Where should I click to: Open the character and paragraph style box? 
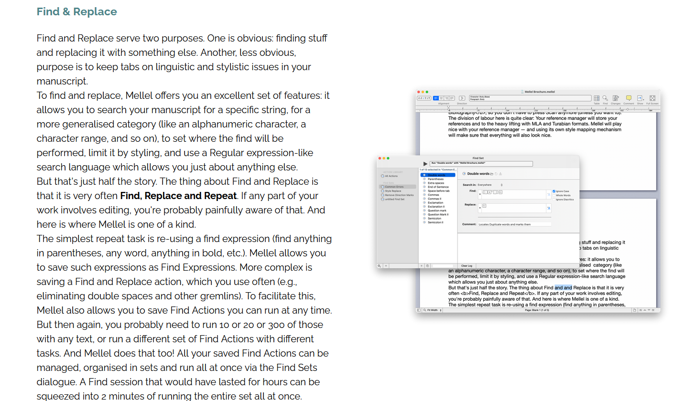530,98
